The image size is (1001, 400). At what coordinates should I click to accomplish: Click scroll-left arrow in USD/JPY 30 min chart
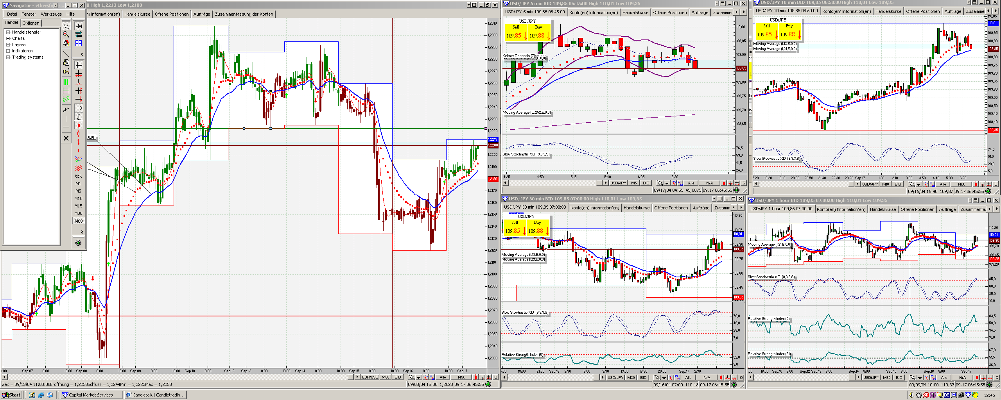[x=505, y=377]
